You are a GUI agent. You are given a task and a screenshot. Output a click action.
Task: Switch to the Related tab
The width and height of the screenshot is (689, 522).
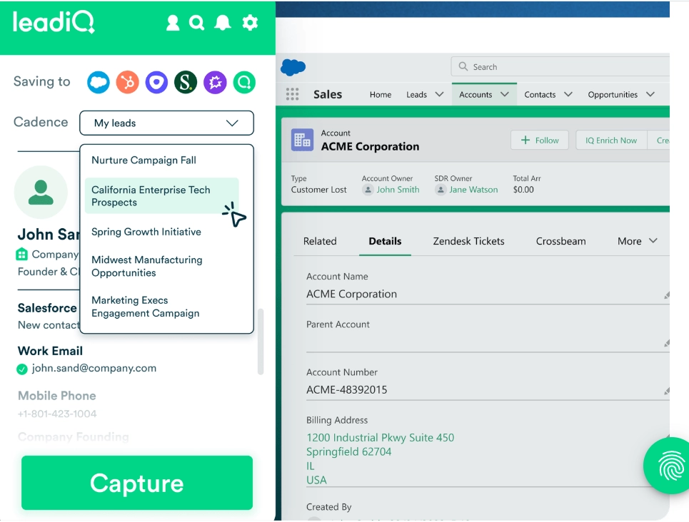pyautogui.click(x=320, y=241)
